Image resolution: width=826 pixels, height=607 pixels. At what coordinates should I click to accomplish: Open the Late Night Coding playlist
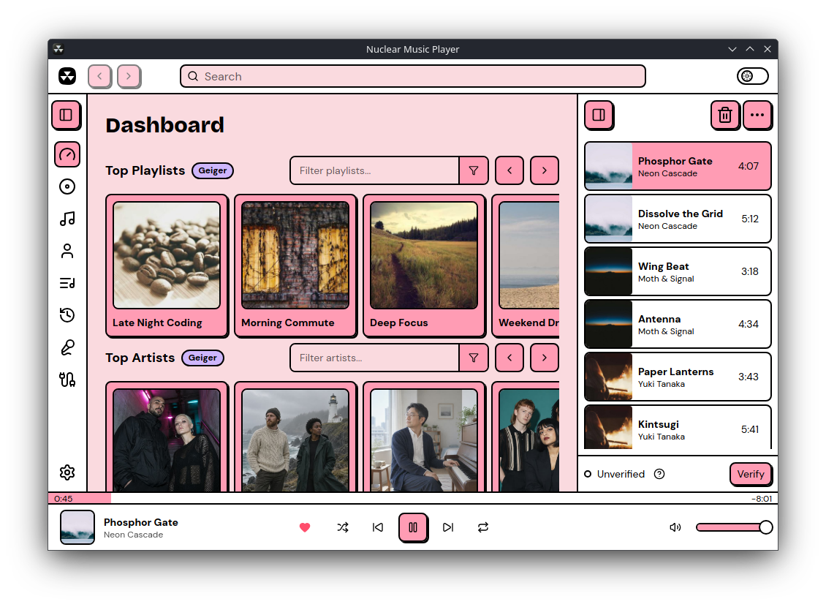[167, 265]
